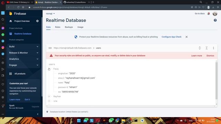Click the Upgrade plan button

(35, 106)
